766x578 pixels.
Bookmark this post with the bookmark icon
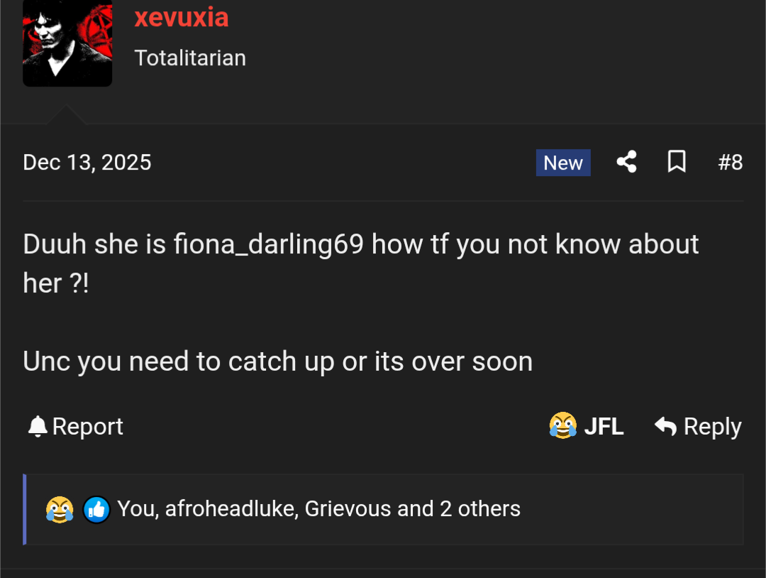click(677, 163)
